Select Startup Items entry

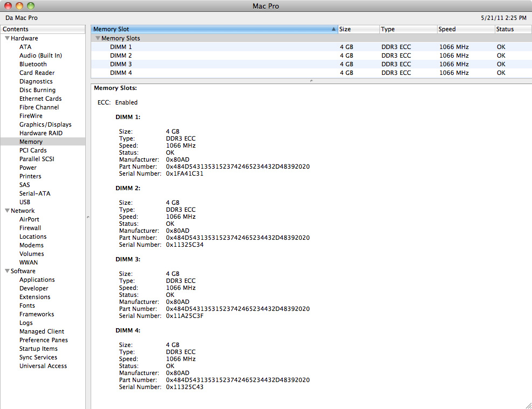(x=38, y=349)
